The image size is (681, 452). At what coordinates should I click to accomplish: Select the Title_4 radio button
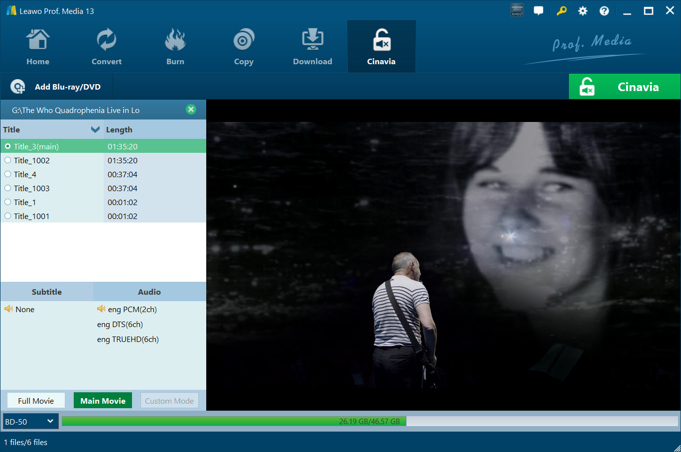[8, 174]
